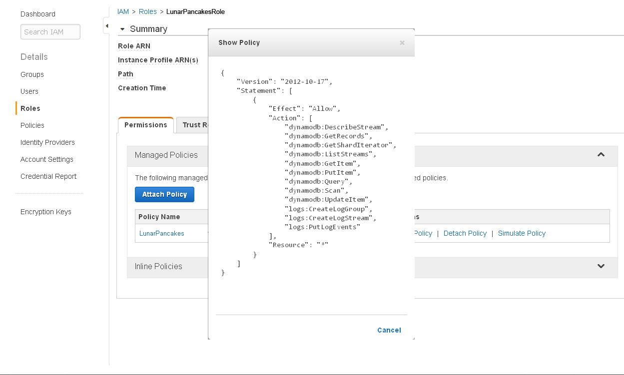Image resolution: width=624 pixels, height=375 pixels.
Task: Select Policies in the sidebar
Action: (x=32, y=125)
